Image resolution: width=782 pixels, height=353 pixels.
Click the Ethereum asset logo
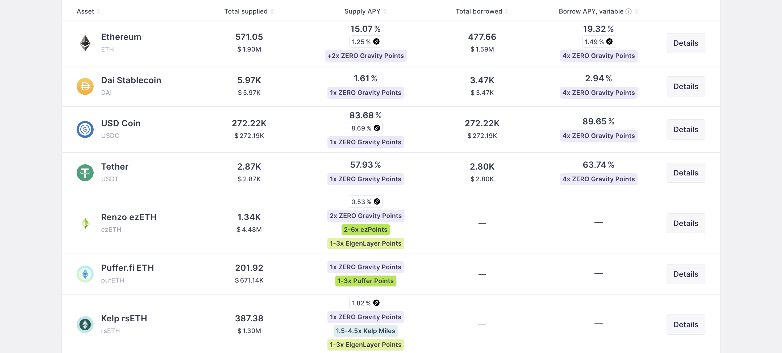click(x=85, y=43)
